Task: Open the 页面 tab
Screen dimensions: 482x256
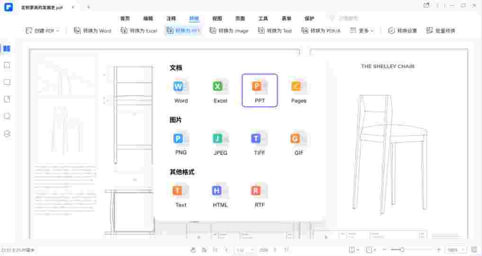Action: tap(240, 18)
